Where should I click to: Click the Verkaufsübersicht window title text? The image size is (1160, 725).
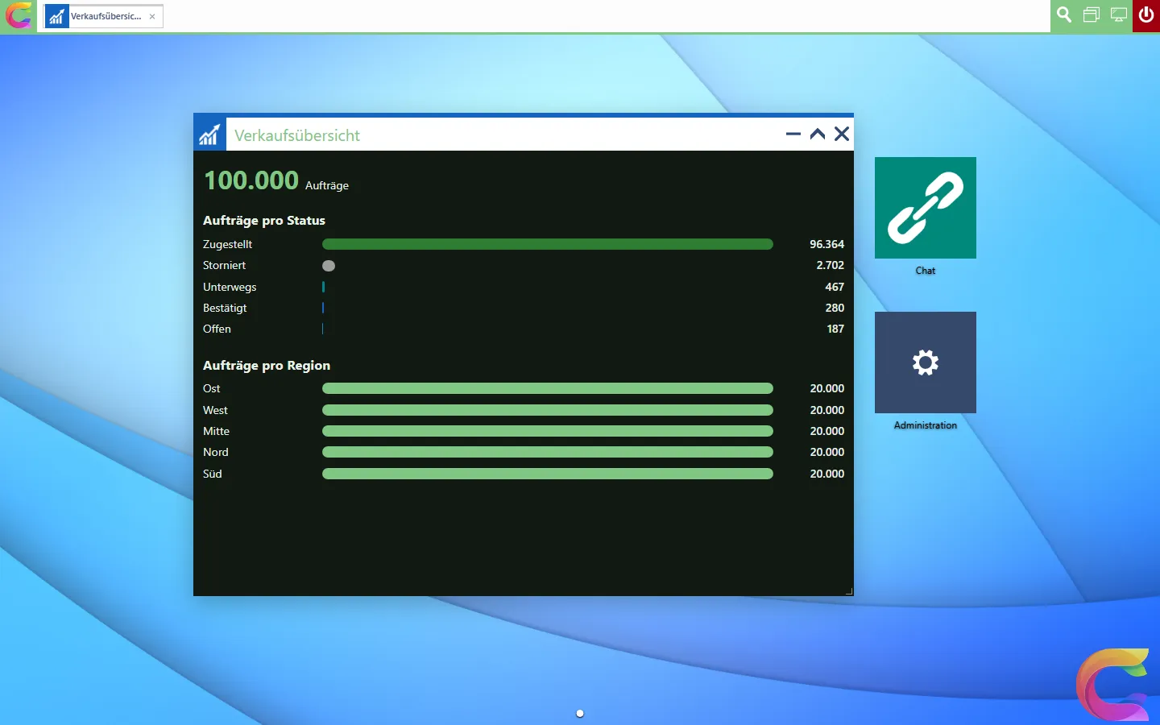point(297,135)
